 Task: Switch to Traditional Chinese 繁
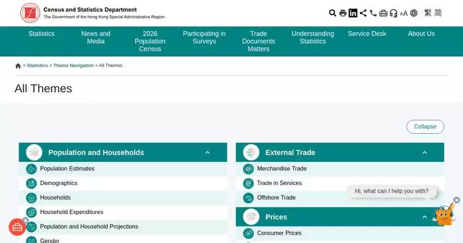[x=428, y=13]
